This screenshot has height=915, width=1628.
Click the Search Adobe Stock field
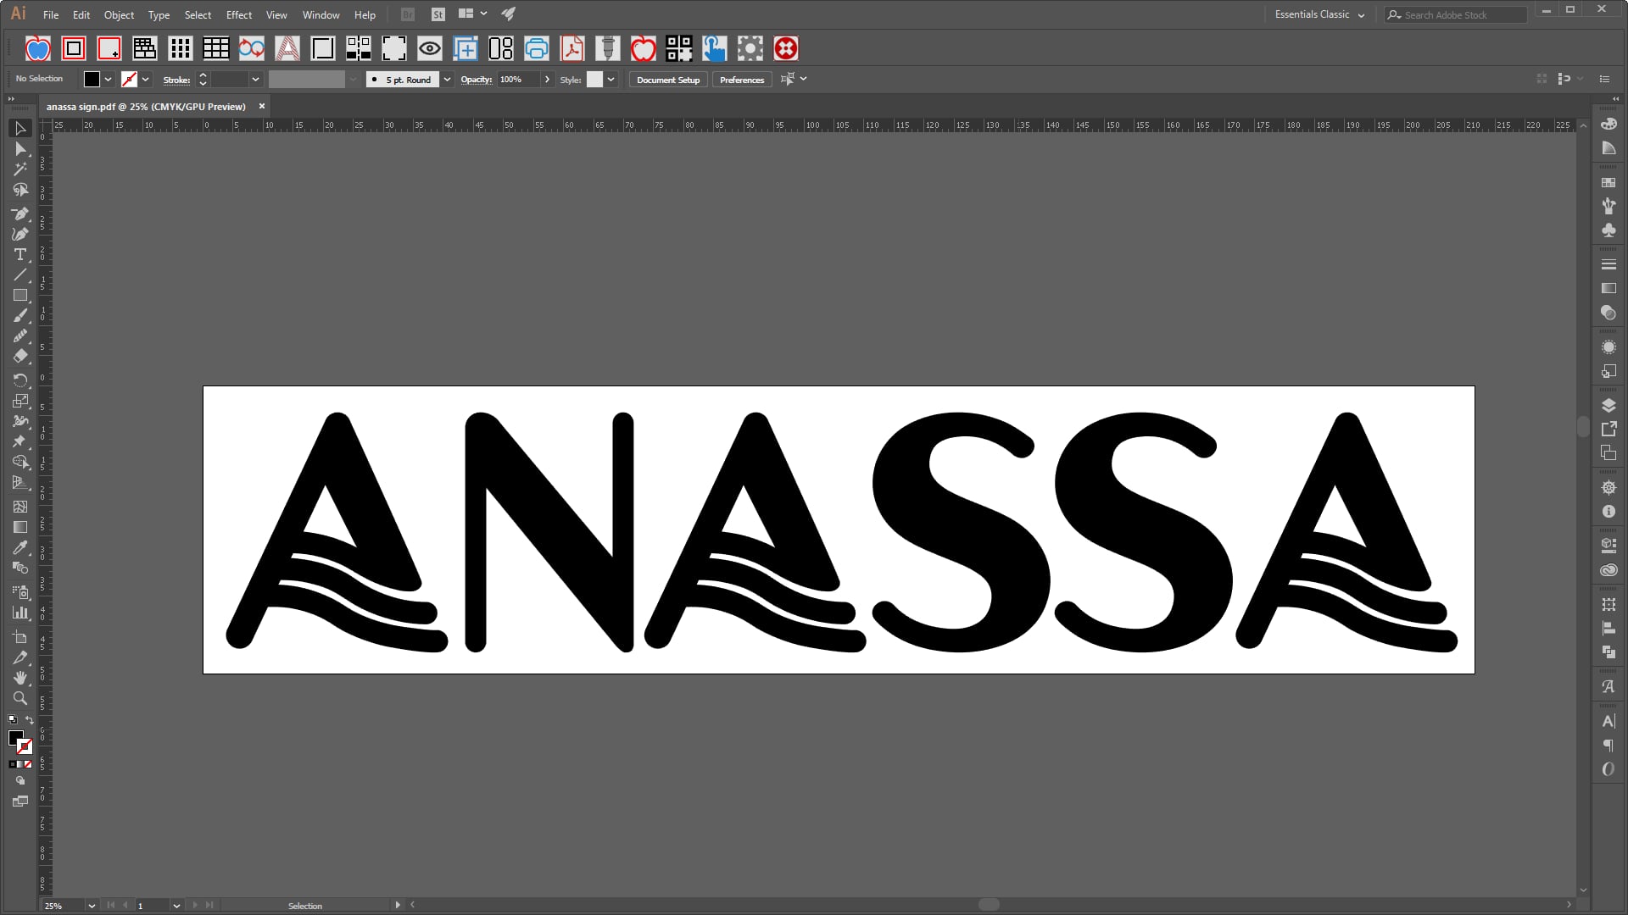point(1456,14)
